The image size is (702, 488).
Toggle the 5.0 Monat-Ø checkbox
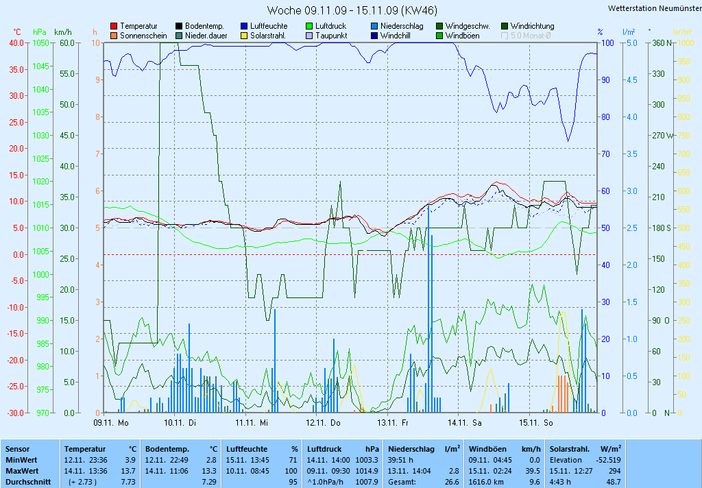(x=505, y=36)
